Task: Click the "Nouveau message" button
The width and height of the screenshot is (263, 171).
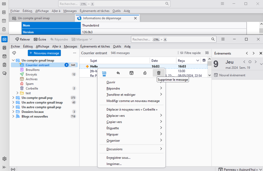Action: click(44, 53)
